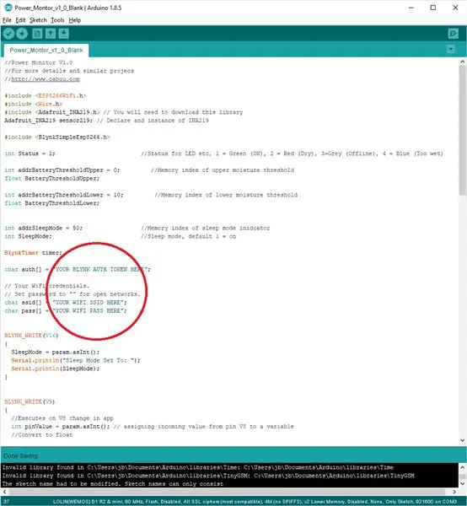
Task: Open the Tools menu
Action: (x=57, y=20)
